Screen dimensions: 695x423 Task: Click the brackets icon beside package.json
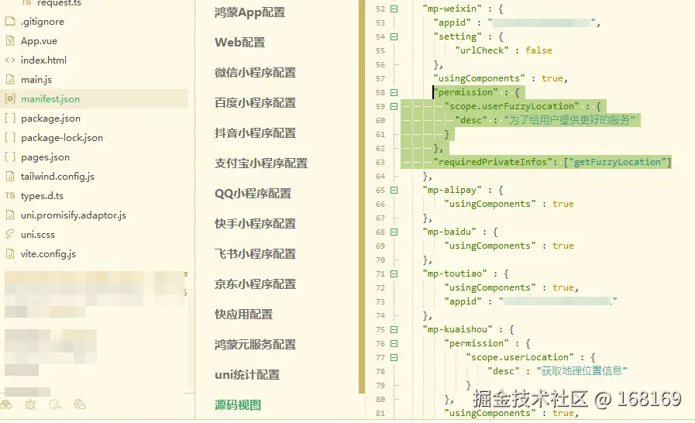(x=10, y=119)
